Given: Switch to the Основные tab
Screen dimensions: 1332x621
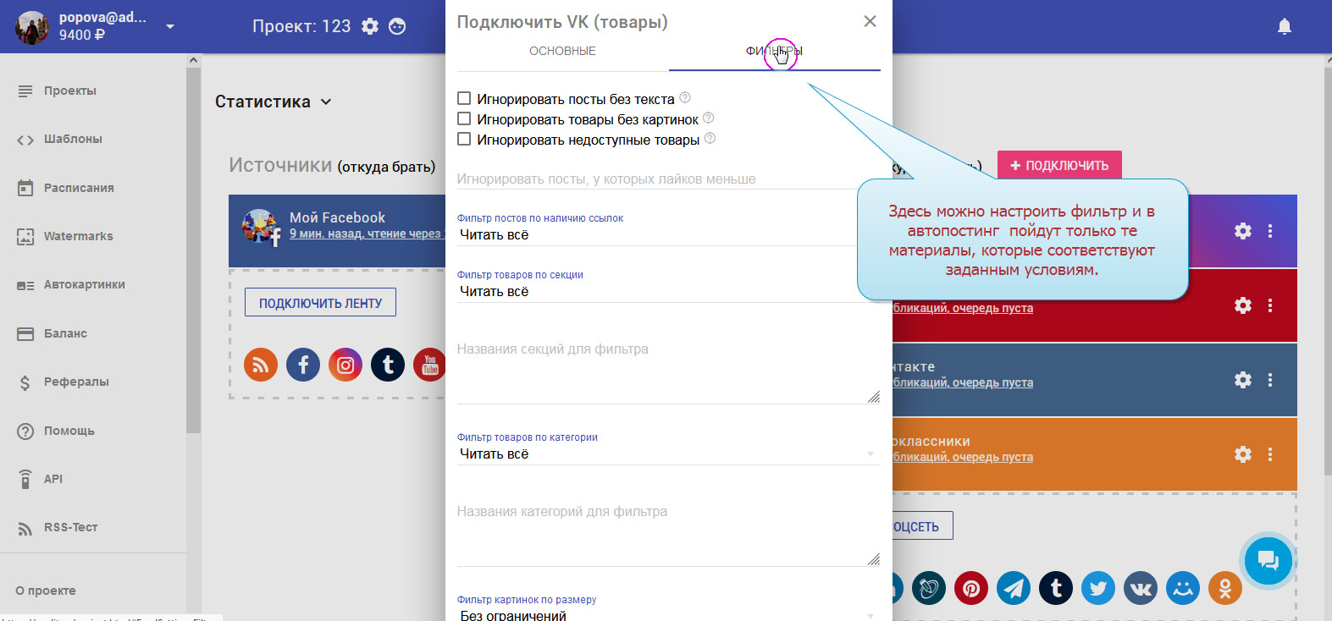Looking at the screenshot, I should pos(562,51).
